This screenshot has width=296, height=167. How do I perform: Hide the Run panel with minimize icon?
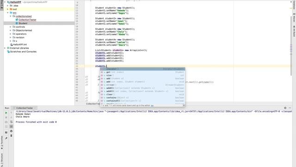pos(290,108)
